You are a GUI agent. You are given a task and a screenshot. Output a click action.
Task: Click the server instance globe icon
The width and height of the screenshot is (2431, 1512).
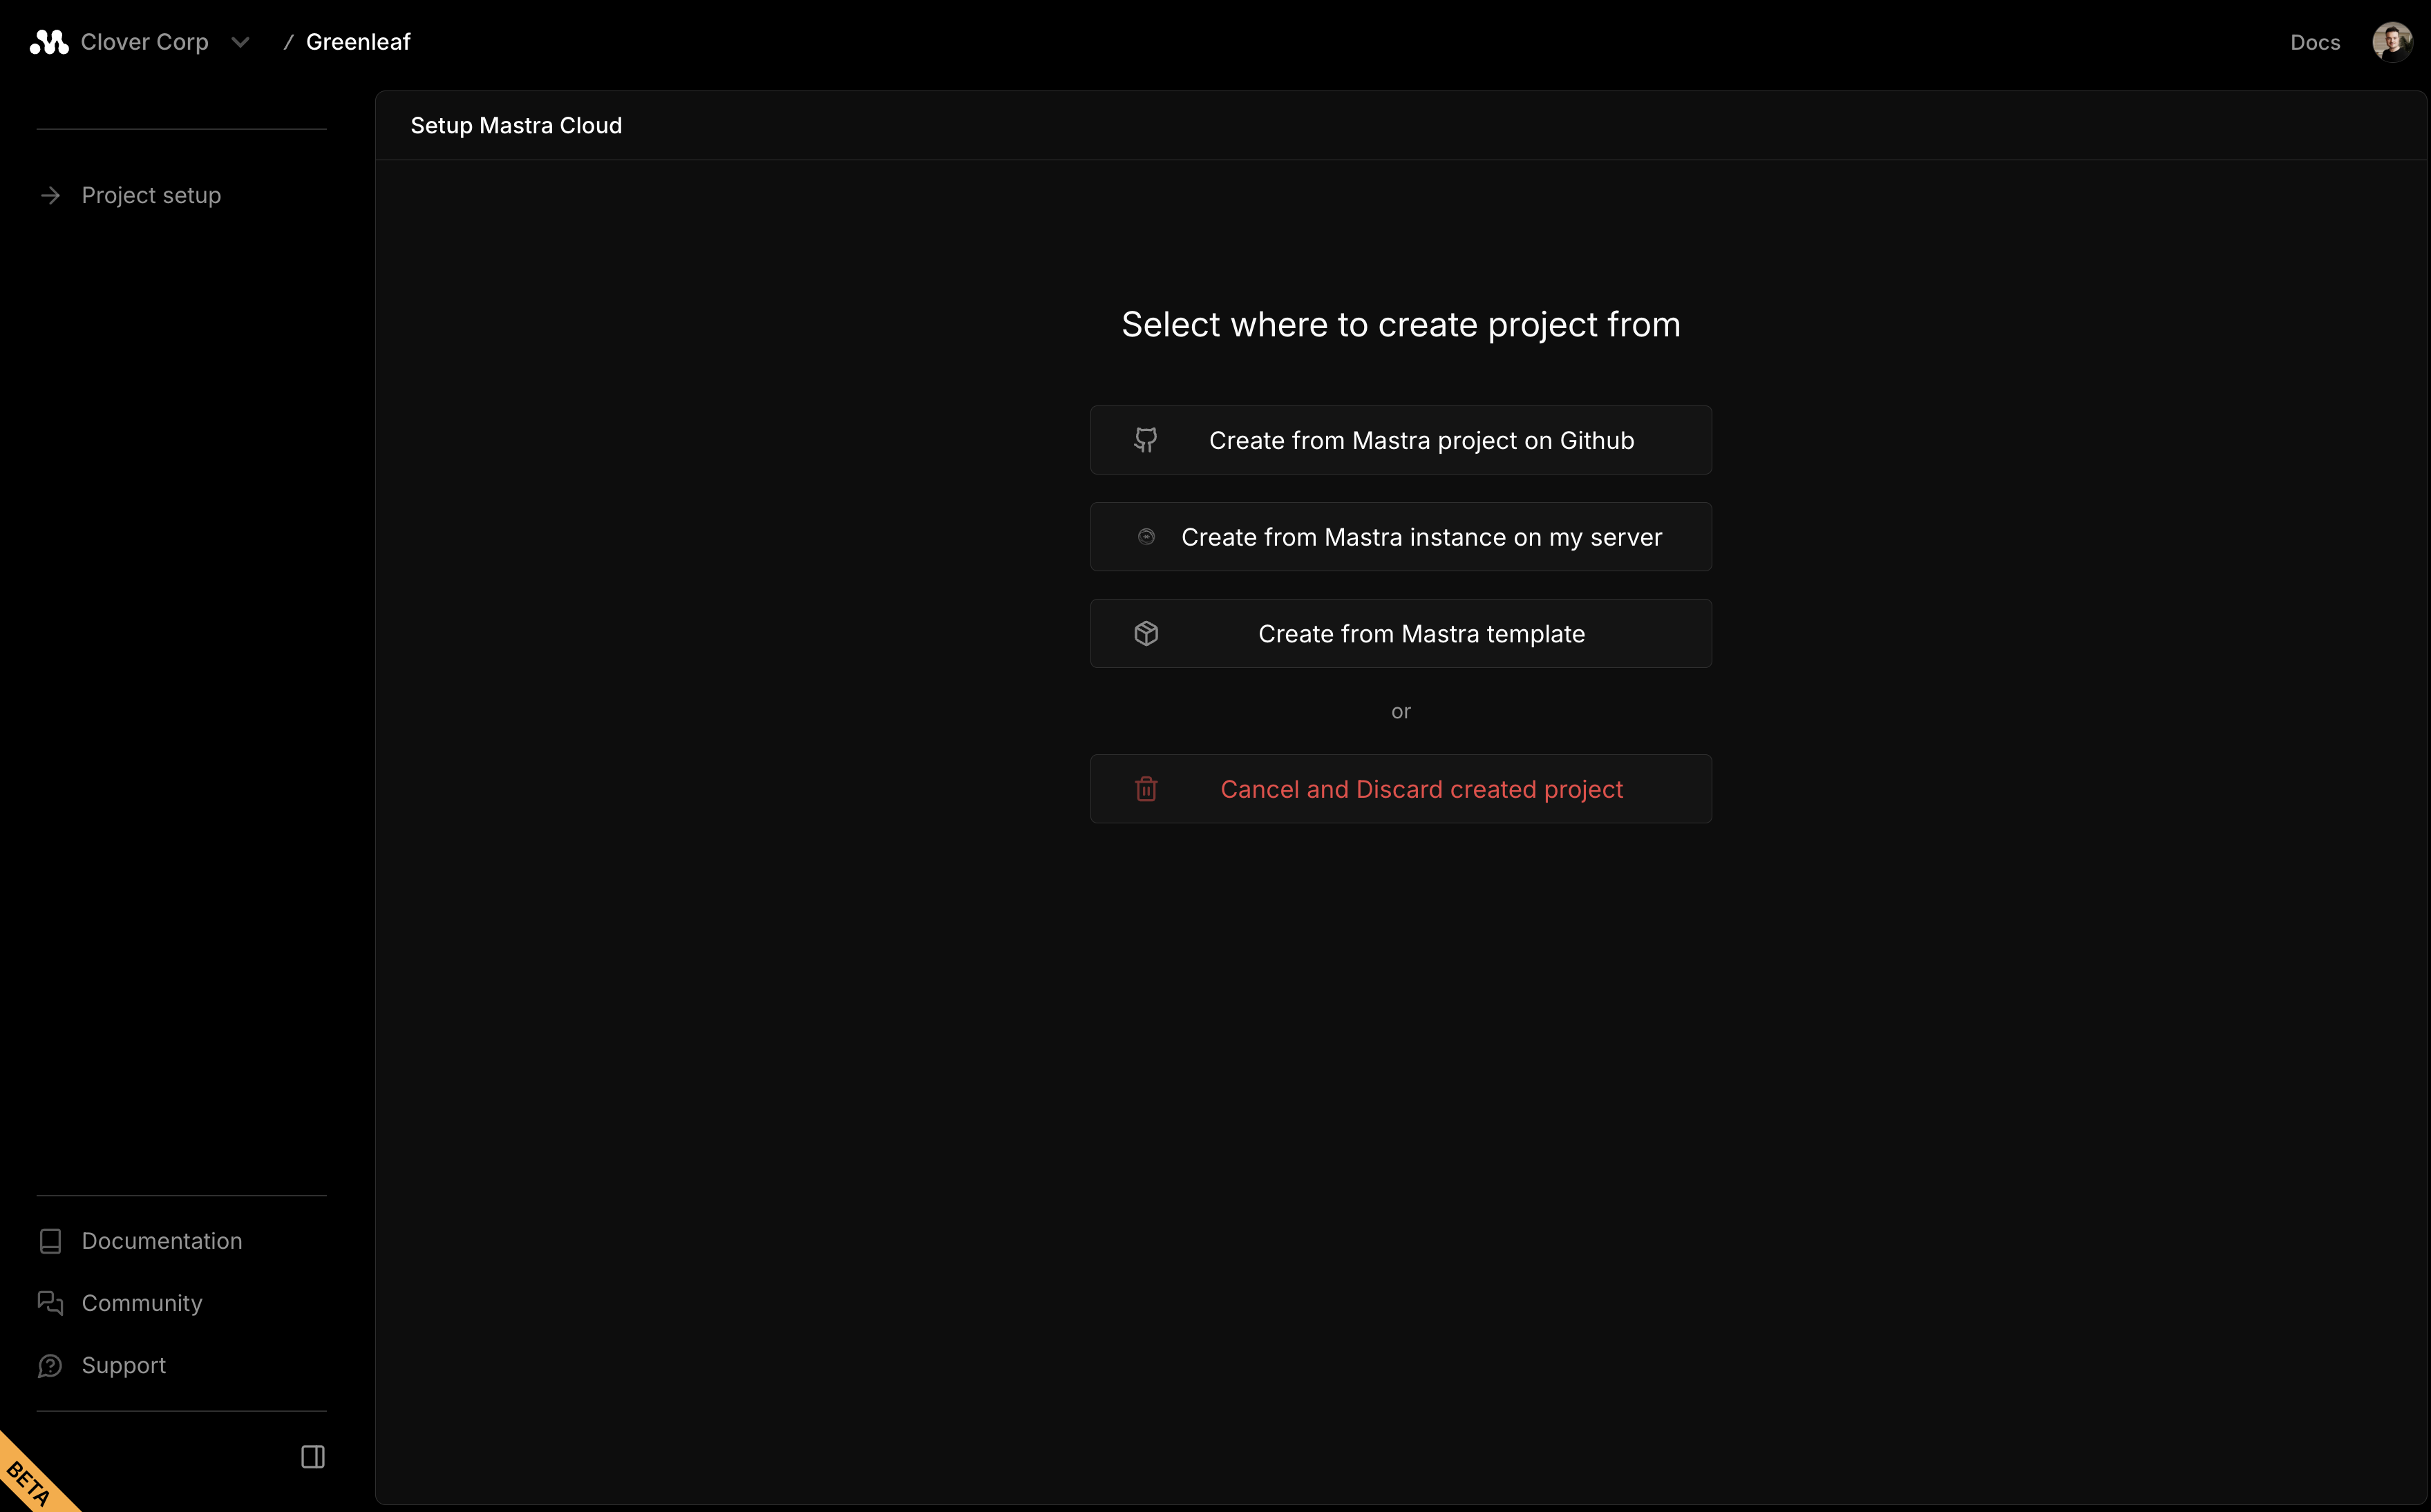point(1146,536)
